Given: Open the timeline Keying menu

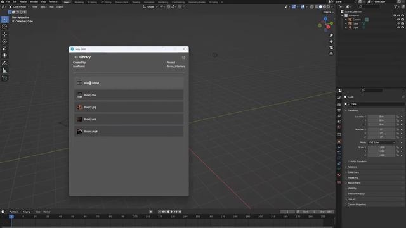Looking at the screenshot, I should tap(27, 212).
